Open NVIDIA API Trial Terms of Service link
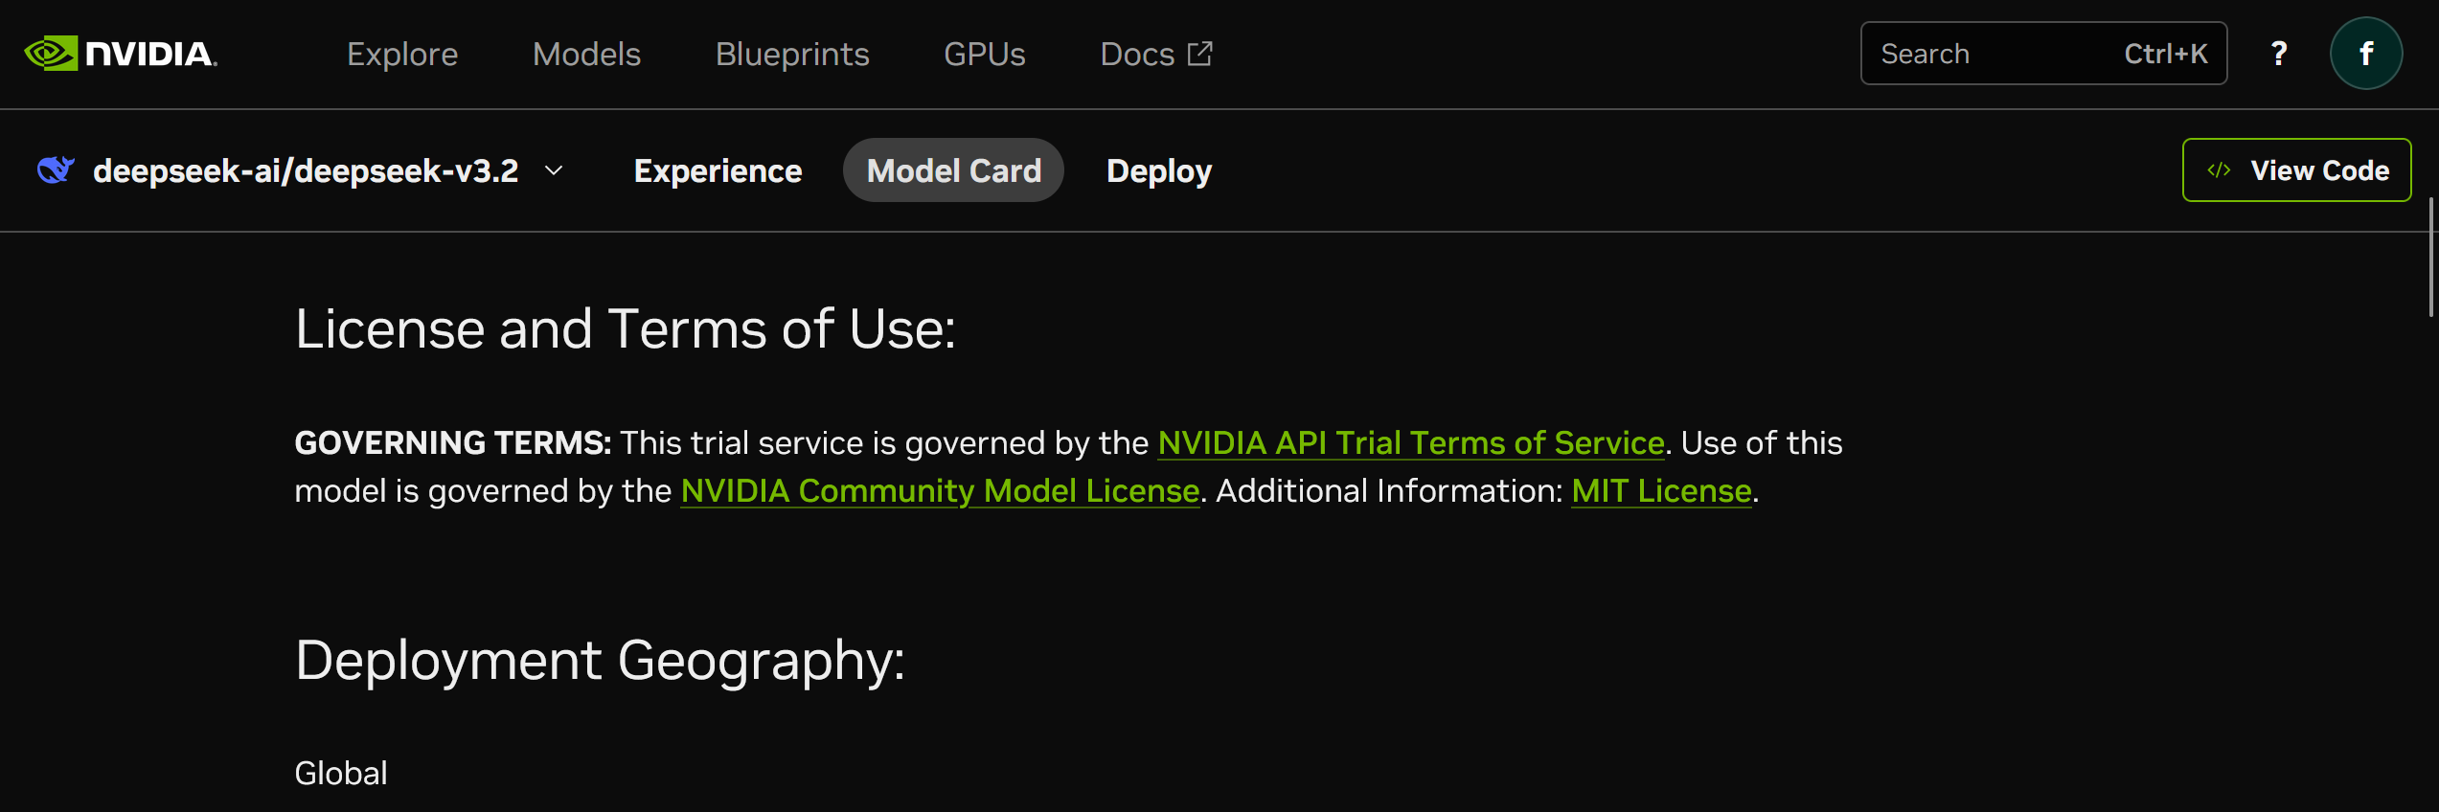Screen dimensions: 2439x812 click(1411, 442)
